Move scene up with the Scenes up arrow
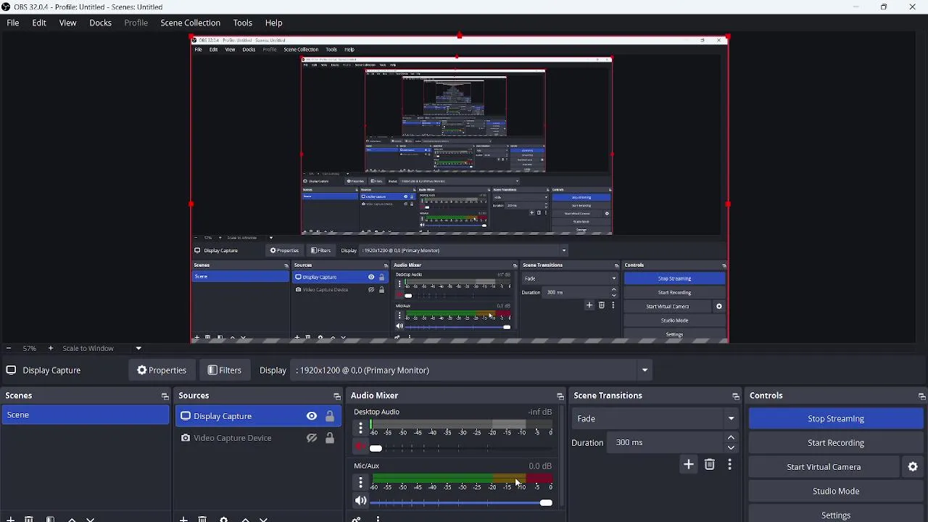 [x=72, y=519]
